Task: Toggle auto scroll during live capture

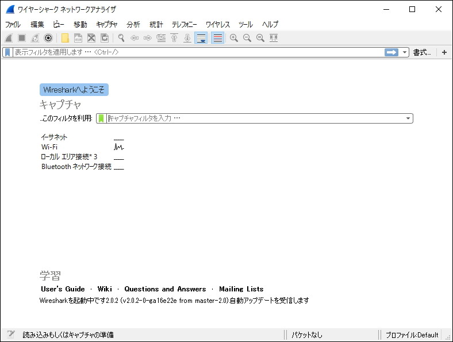Action: pos(201,38)
